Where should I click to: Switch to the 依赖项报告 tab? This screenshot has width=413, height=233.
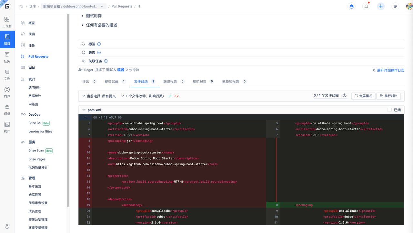click(x=234, y=82)
